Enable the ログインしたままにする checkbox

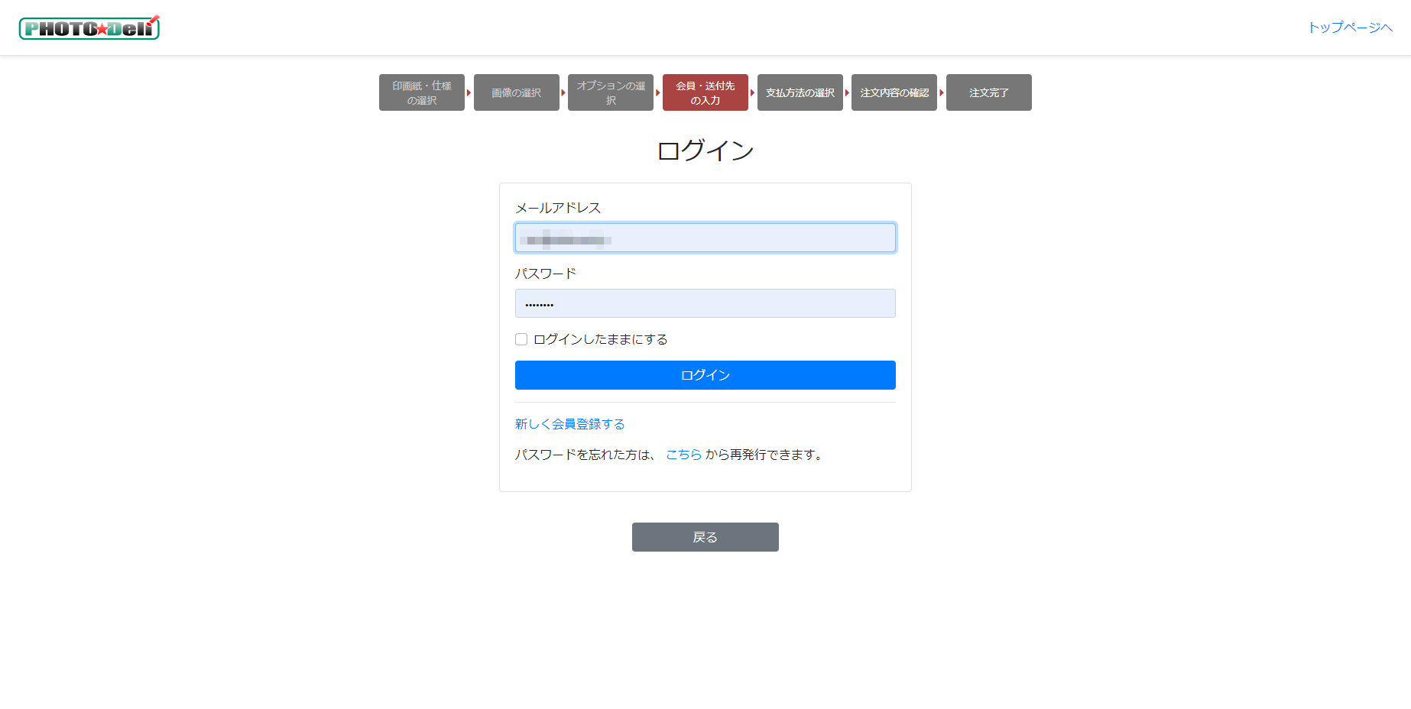click(521, 339)
